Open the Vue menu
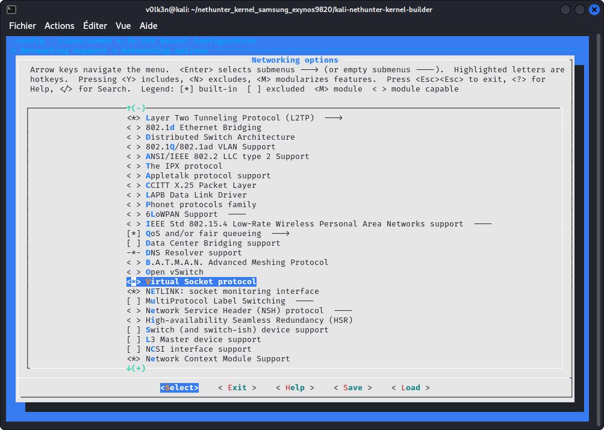This screenshot has height=430, width=604. tap(123, 26)
